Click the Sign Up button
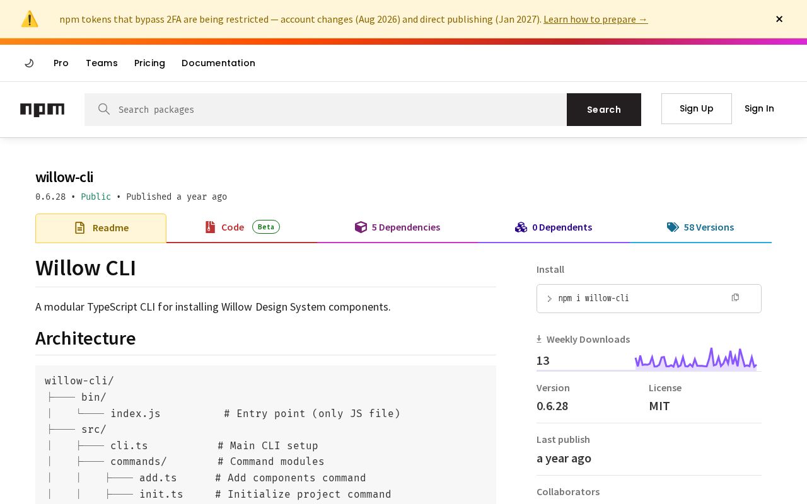 click(697, 108)
